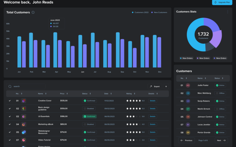Open the Marketing eBook product icon
The width and height of the screenshot is (236, 147).
tap(24, 124)
